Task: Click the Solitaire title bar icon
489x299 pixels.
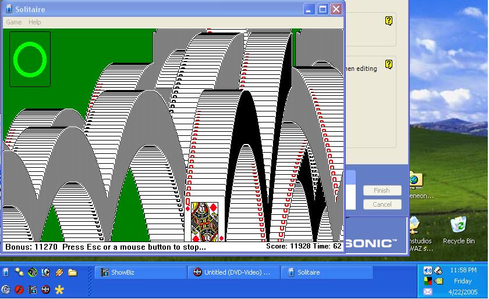Action: point(9,9)
